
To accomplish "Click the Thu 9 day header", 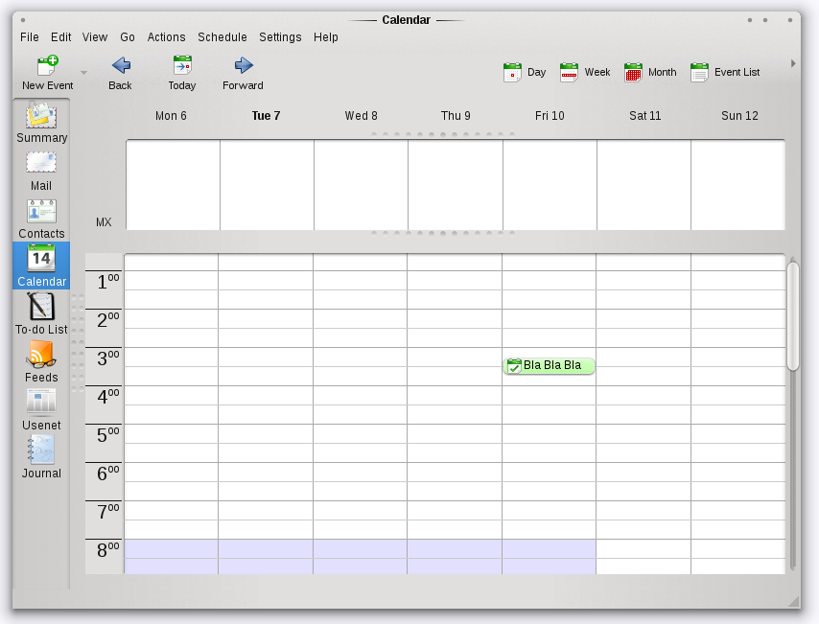I will point(456,116).
